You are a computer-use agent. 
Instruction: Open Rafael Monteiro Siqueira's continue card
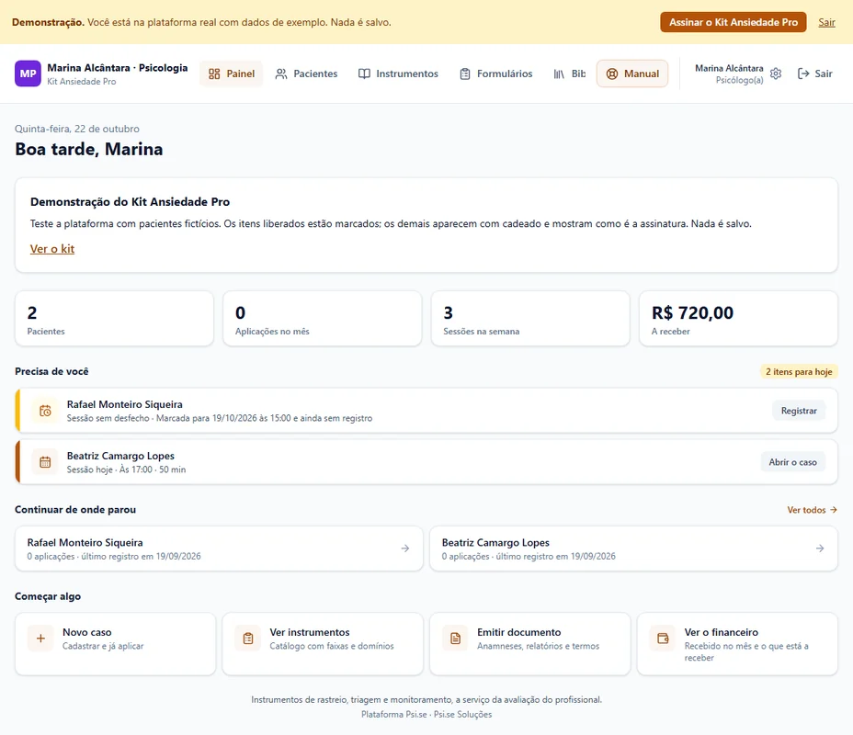pos(219,548)
